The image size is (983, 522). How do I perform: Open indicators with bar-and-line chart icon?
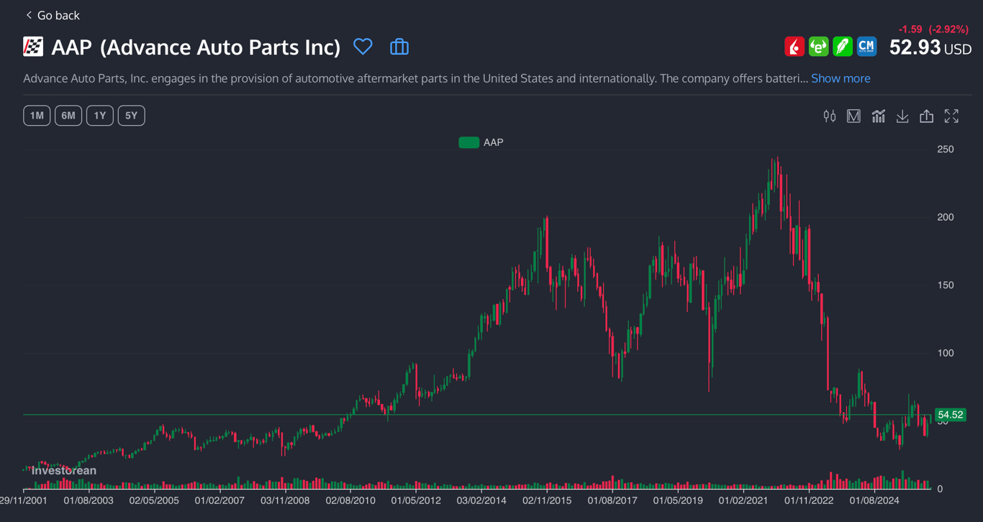[x=878, y=116]
